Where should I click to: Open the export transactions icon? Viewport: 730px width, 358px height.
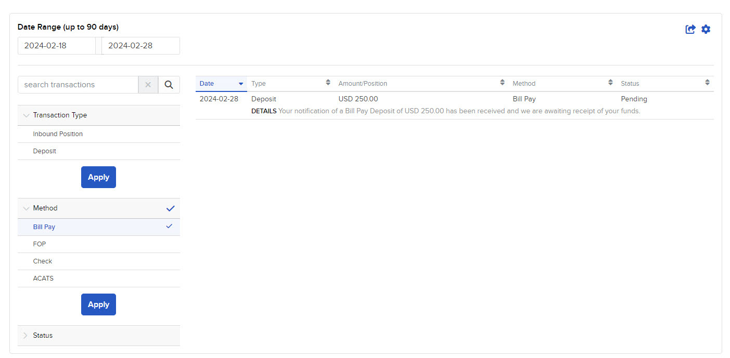(690, 29)
